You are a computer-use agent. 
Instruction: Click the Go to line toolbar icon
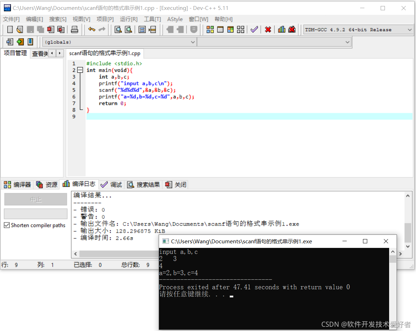152,29
